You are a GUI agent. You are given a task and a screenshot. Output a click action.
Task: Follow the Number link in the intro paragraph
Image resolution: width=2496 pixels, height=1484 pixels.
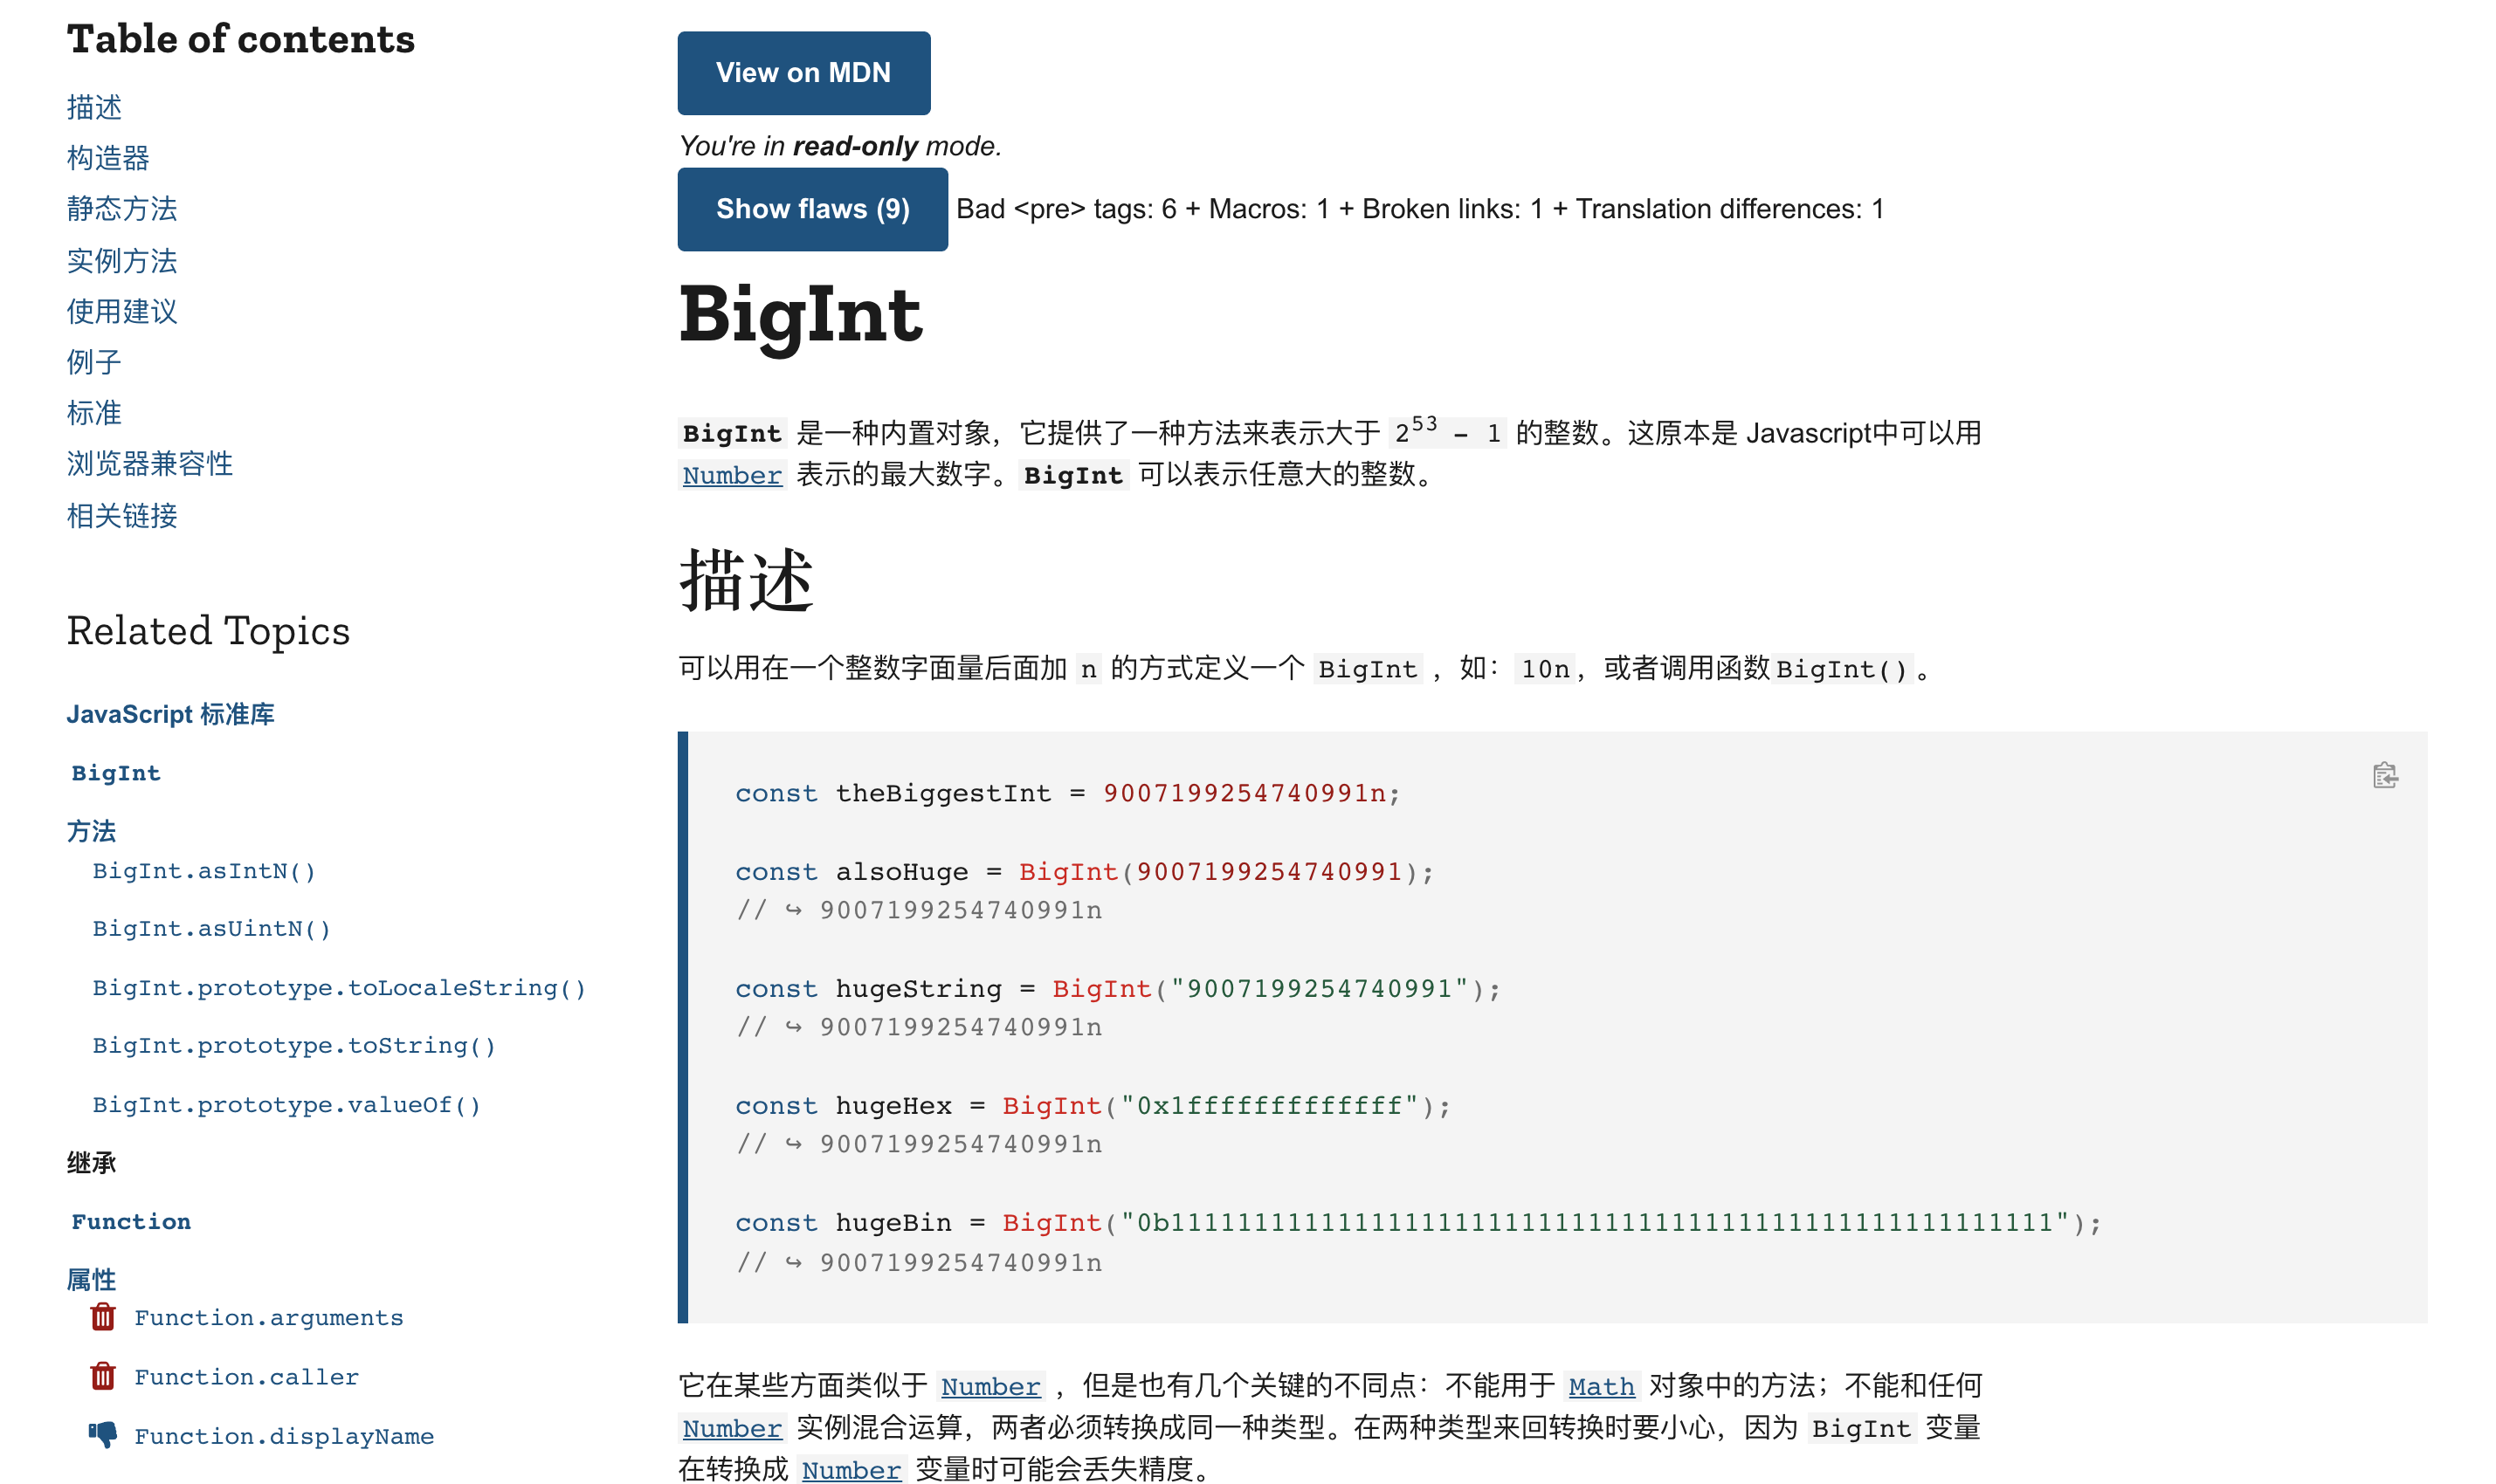tap(731, 475)
